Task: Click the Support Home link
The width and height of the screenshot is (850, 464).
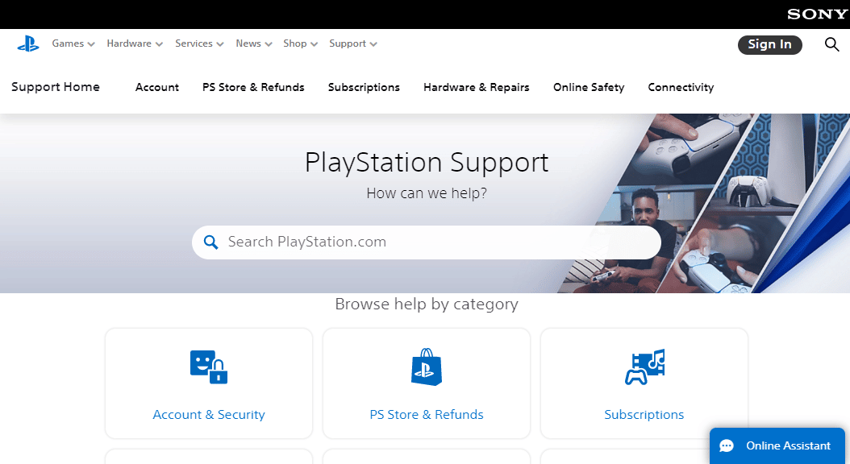Action: (x=55, y=87)
